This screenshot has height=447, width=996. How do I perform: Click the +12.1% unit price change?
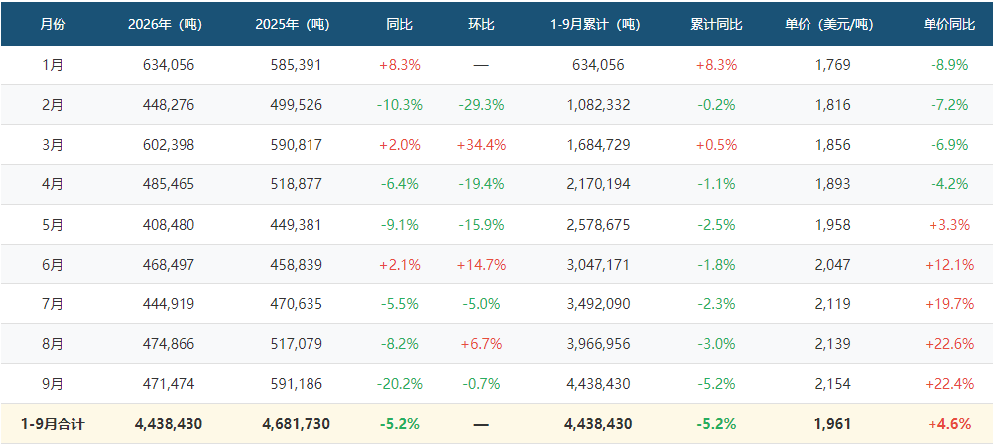tap(949, 264)
